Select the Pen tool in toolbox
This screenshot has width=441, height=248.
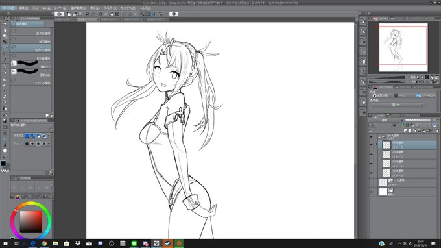tap(5, 66)
